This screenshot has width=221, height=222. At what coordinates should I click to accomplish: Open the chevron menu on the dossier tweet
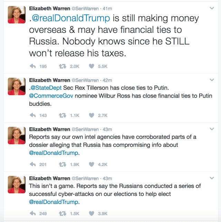tap(212, 129)
